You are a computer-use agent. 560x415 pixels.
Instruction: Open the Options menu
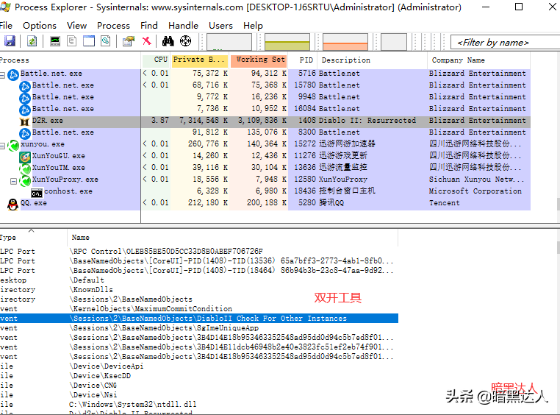[39, 26]
